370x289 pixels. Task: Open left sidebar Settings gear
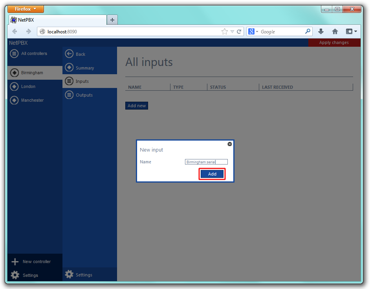coord(15,275)
